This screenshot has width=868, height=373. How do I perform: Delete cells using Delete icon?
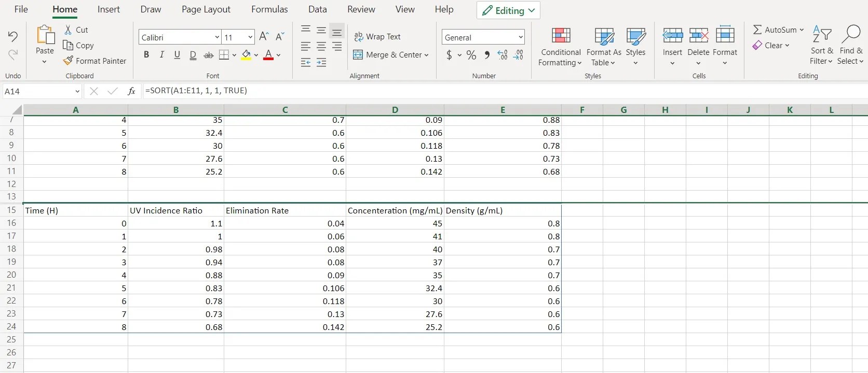click(x=699, y=35)
